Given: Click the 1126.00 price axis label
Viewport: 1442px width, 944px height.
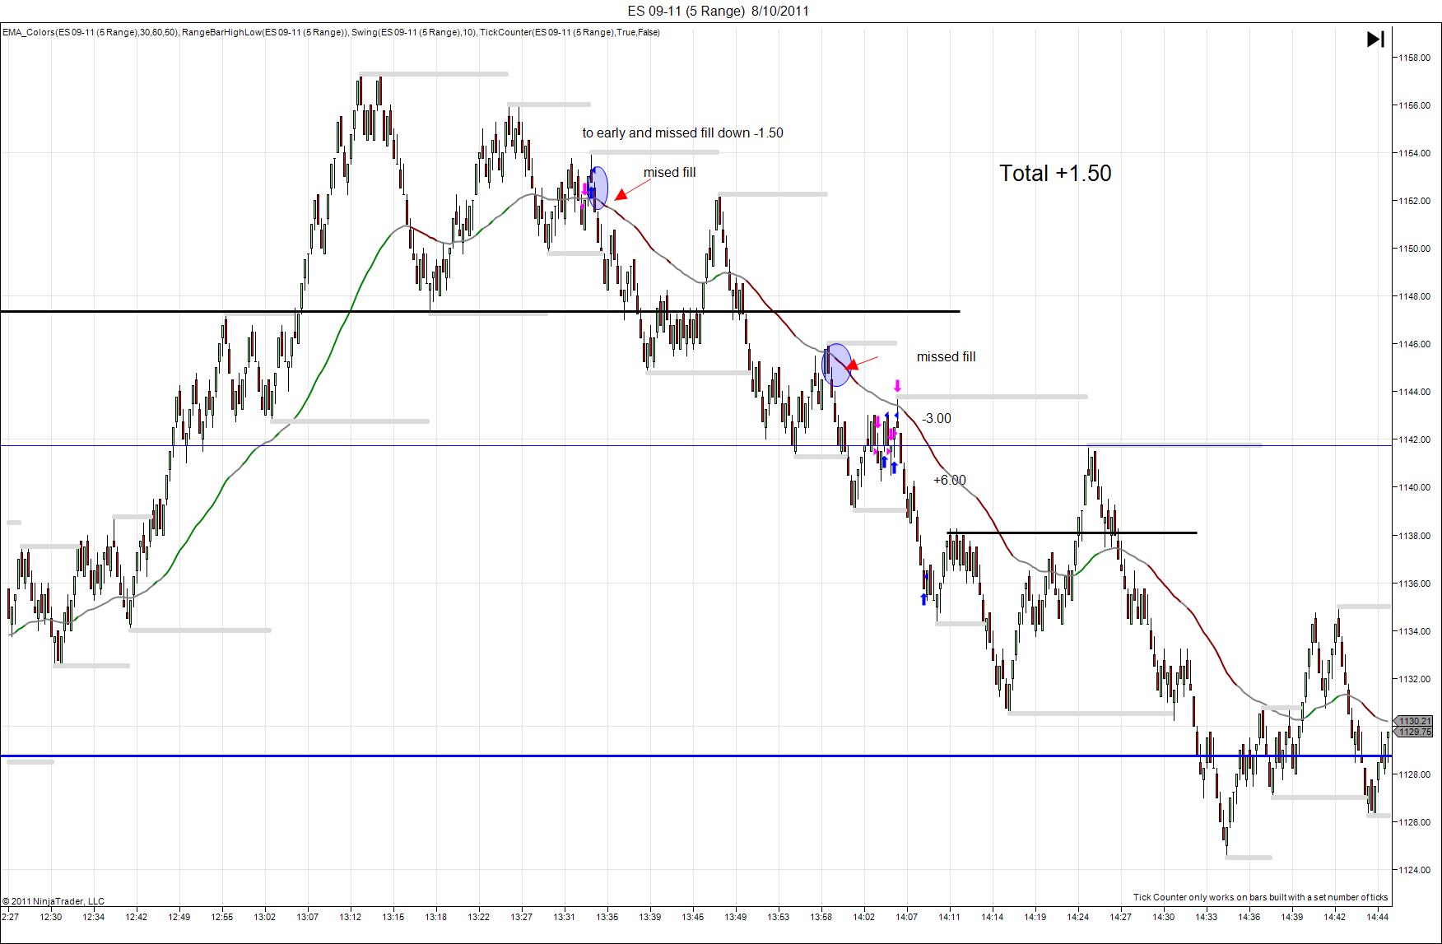Looking at the screenshot, I should [1413, 822].
